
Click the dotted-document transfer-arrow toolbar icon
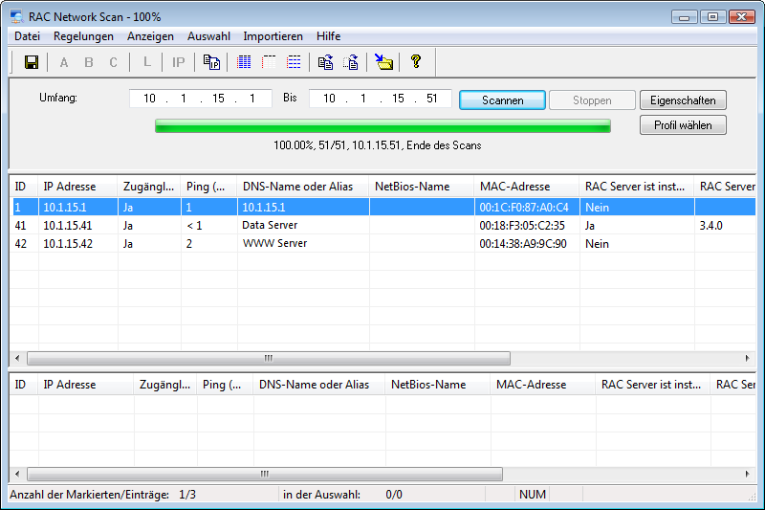pos(351,62)
